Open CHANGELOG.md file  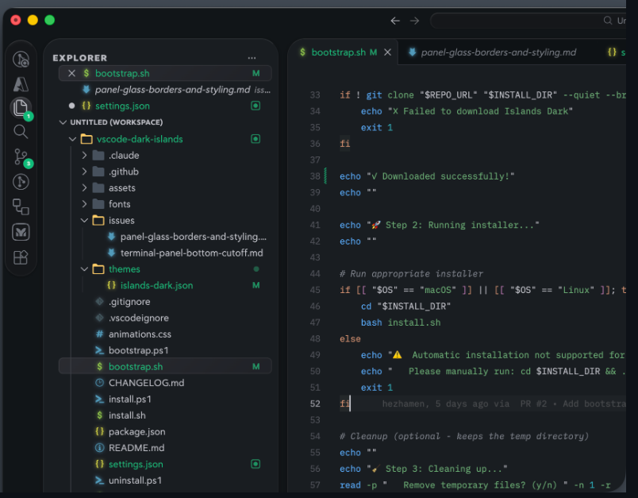click(x=165, y=383)
